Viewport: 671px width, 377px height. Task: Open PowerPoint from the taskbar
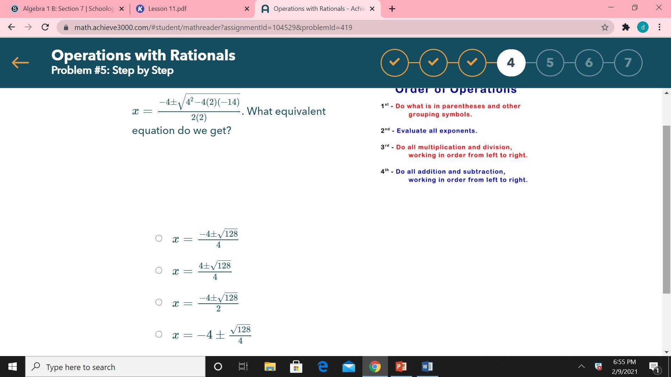(401, 367)
